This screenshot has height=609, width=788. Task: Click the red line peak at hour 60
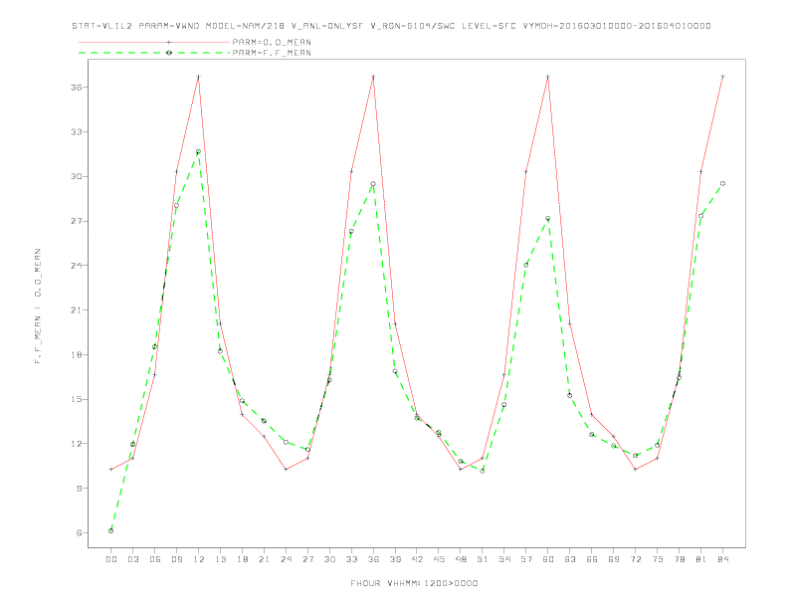click(x=548, y=77)
